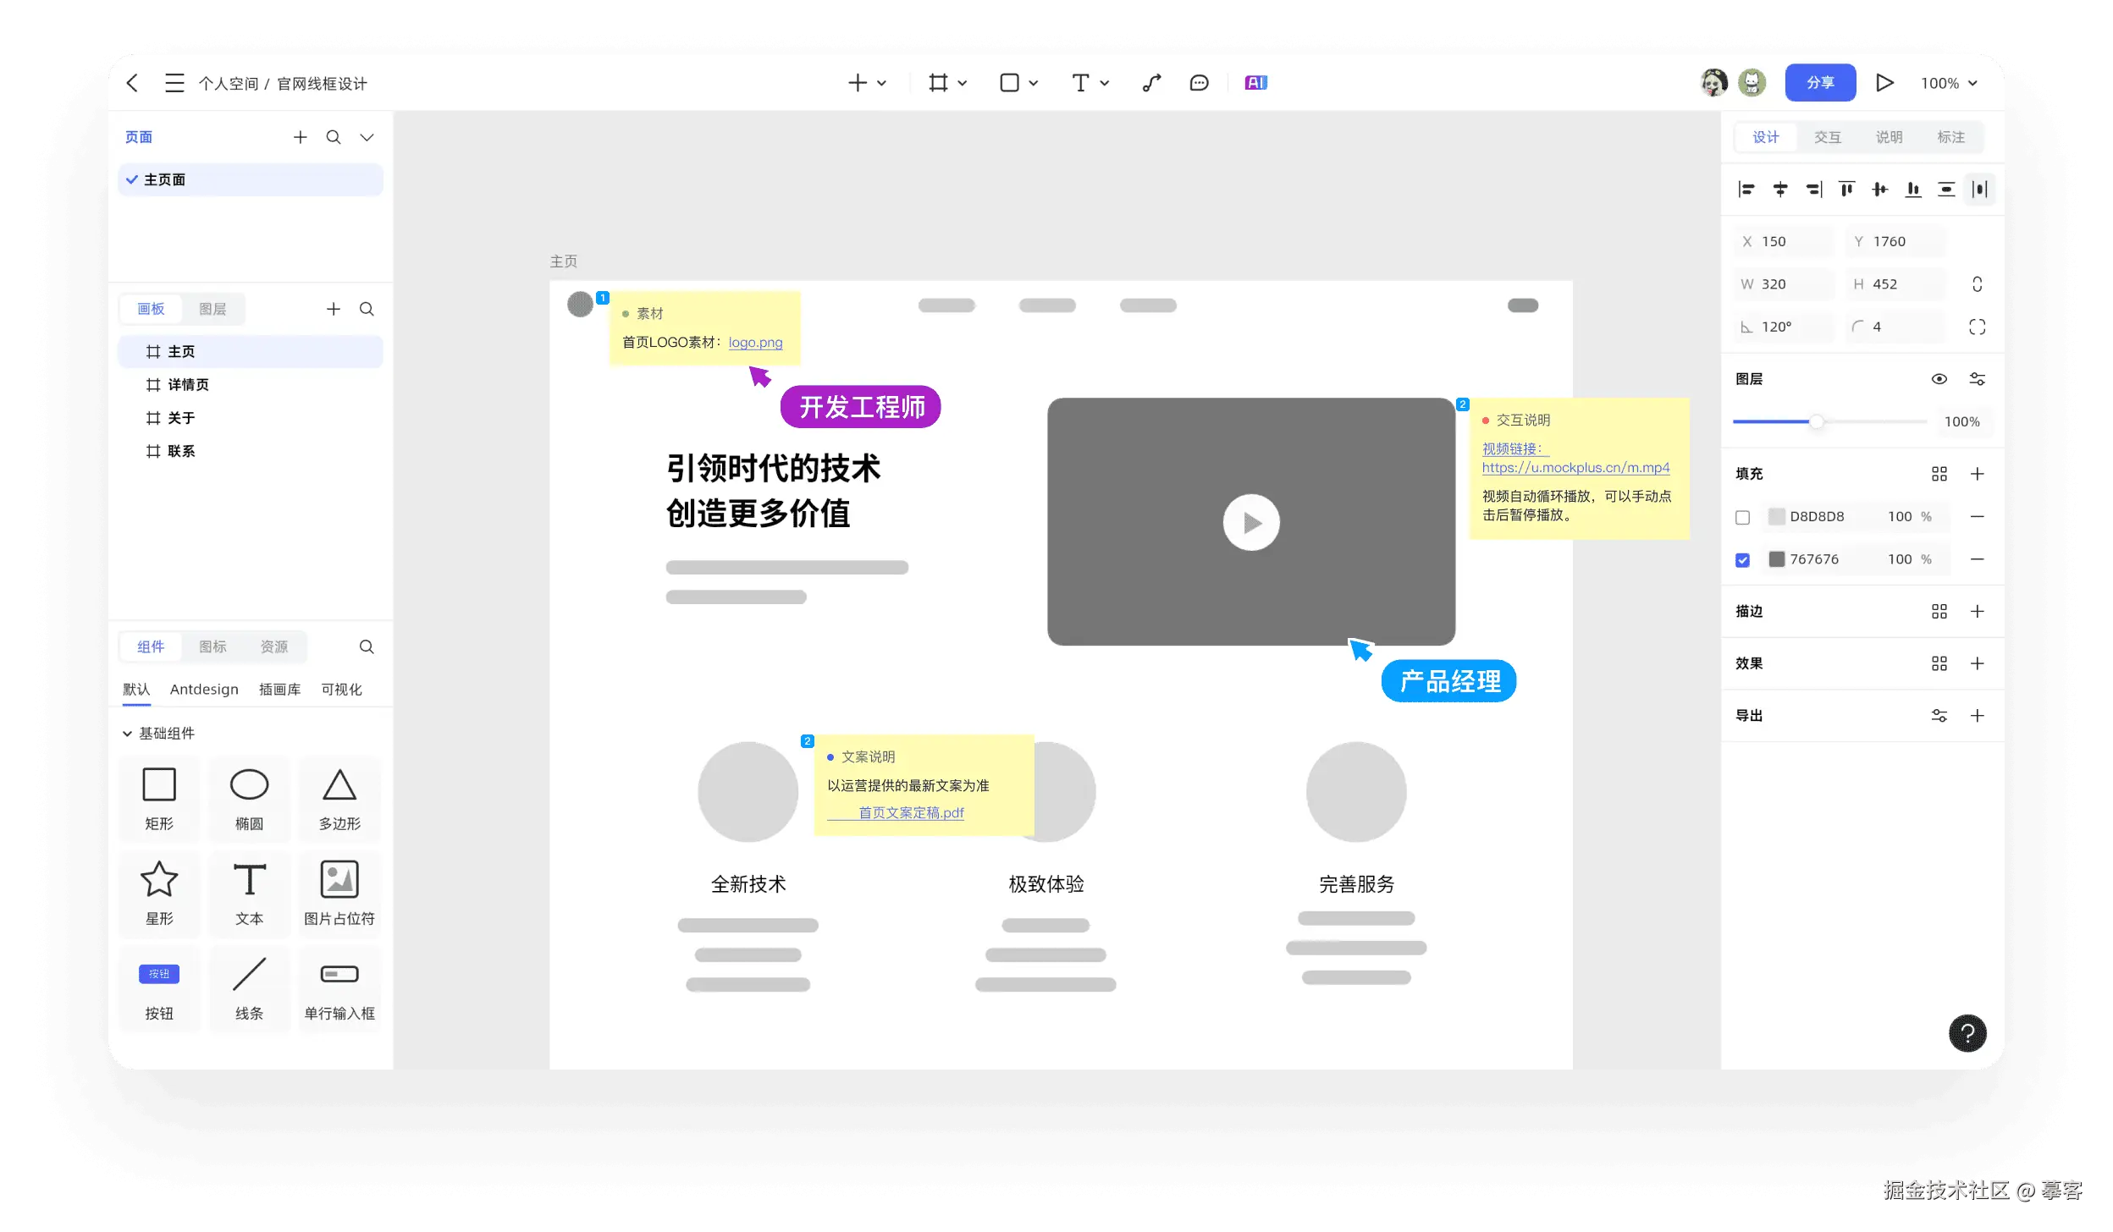Screen dimensions: 2113x1232
Task: Enable the D8D8D8 fill checkbox
Action: coord(1742,517)
